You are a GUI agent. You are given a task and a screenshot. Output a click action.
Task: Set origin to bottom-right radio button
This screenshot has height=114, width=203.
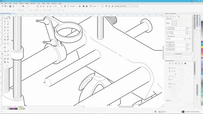pyautogui.click(x=176, y=25)
